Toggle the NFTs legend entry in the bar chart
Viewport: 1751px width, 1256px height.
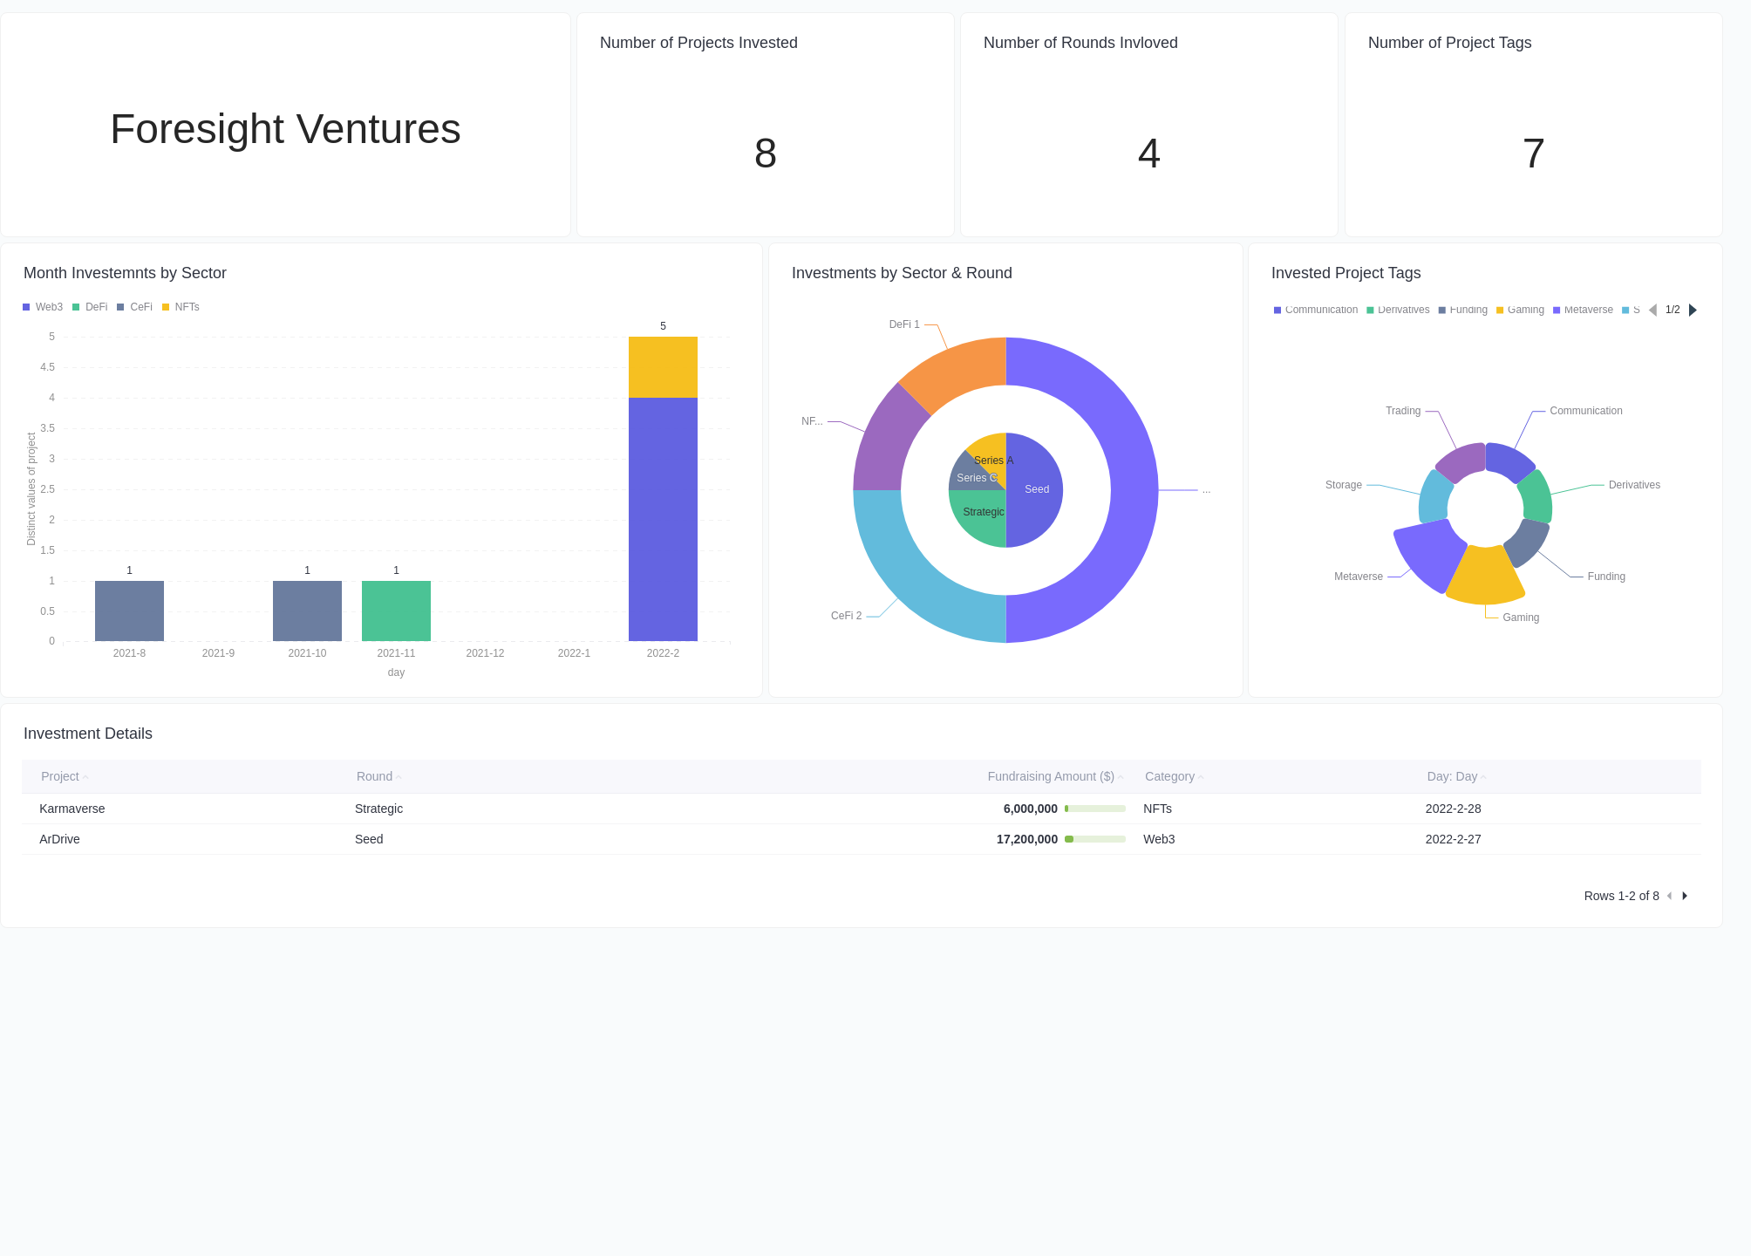[181, 307]
